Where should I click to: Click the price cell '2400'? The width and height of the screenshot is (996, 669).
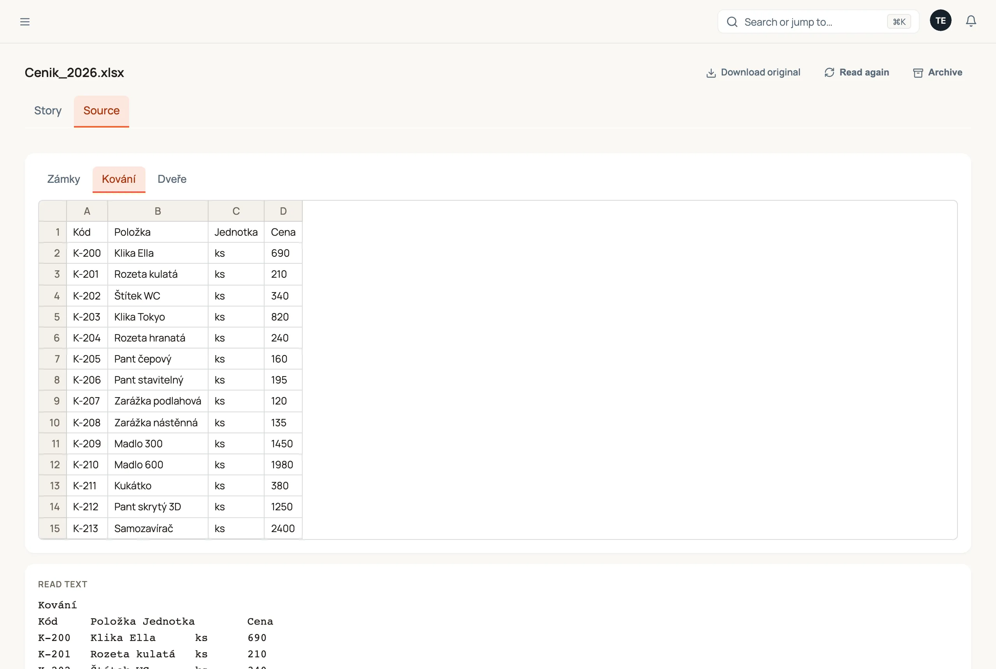coord(283,529)
